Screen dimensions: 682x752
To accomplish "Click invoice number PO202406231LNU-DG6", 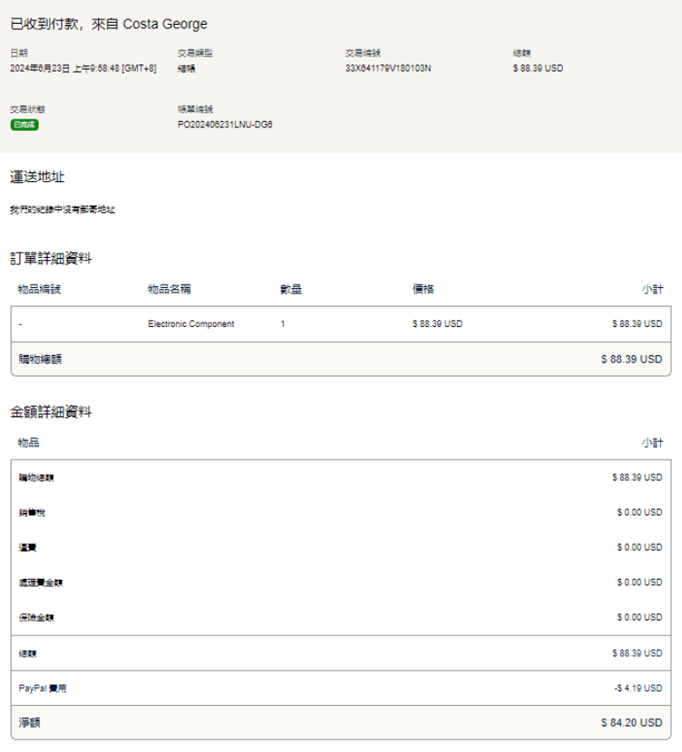I will pyautogui.click(x=224, y=125).
